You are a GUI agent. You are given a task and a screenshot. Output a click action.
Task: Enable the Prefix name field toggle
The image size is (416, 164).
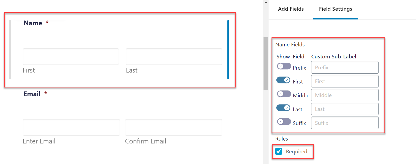(284, 66)
